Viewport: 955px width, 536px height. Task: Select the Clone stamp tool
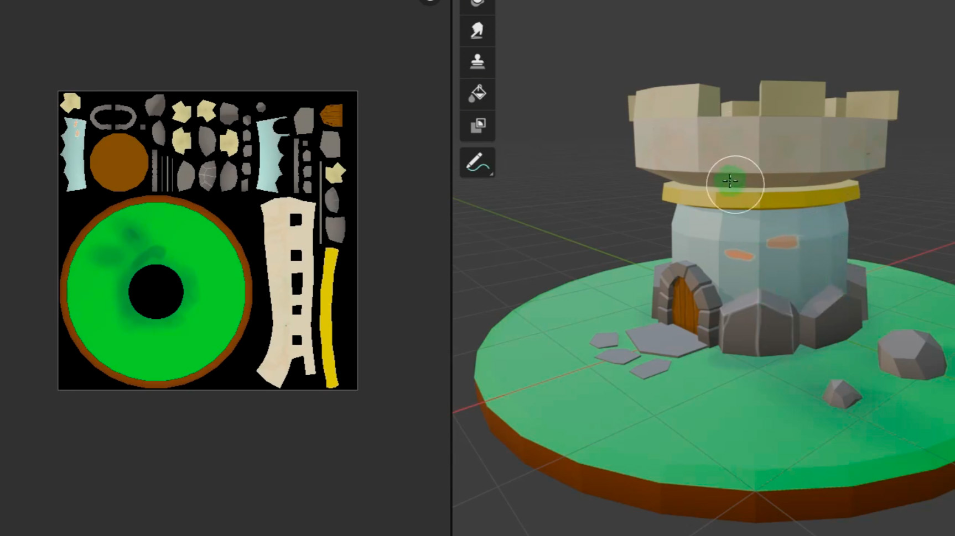477,61
